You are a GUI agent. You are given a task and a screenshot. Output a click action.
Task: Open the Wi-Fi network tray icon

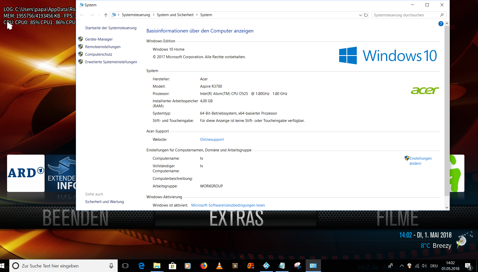[417, 266]
